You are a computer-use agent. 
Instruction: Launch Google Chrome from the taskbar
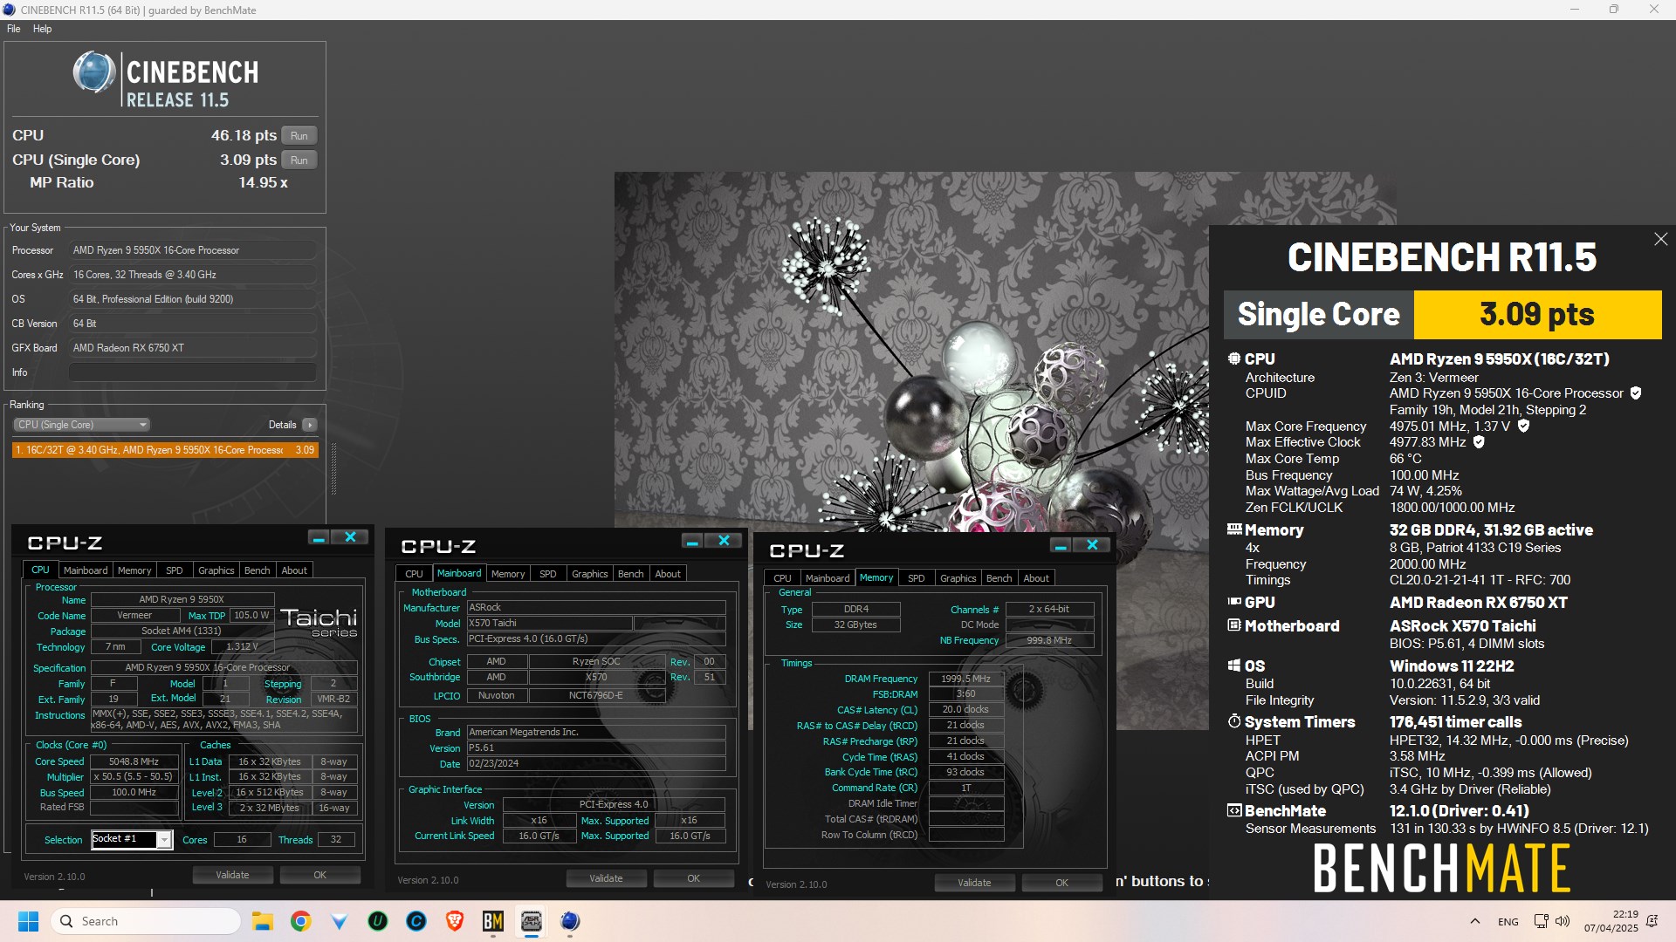(x=301, y=921)
